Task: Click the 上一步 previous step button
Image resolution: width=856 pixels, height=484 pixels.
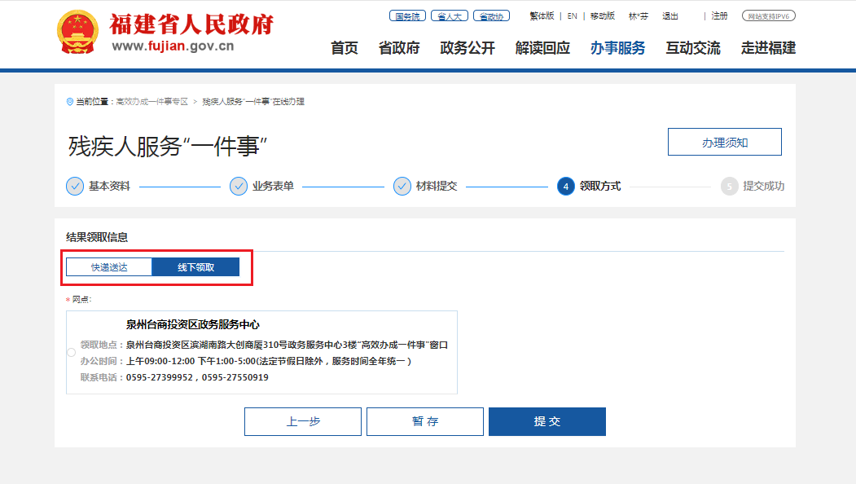Action: tap(303, 421)
